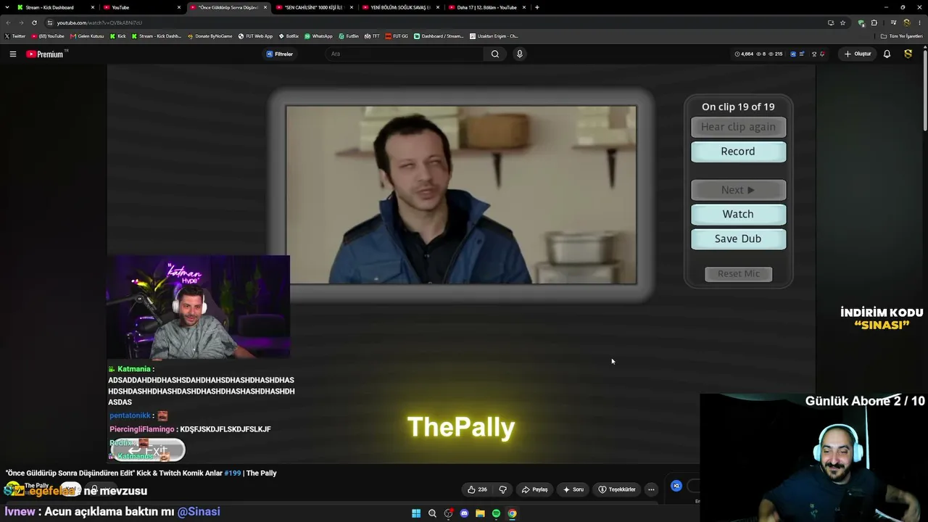Open the YouTube account avatar menu
The image size is (928, 522).
pos(908,54)
